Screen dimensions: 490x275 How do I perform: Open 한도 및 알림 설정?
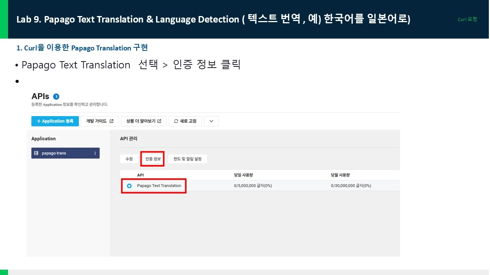(188, 159)
